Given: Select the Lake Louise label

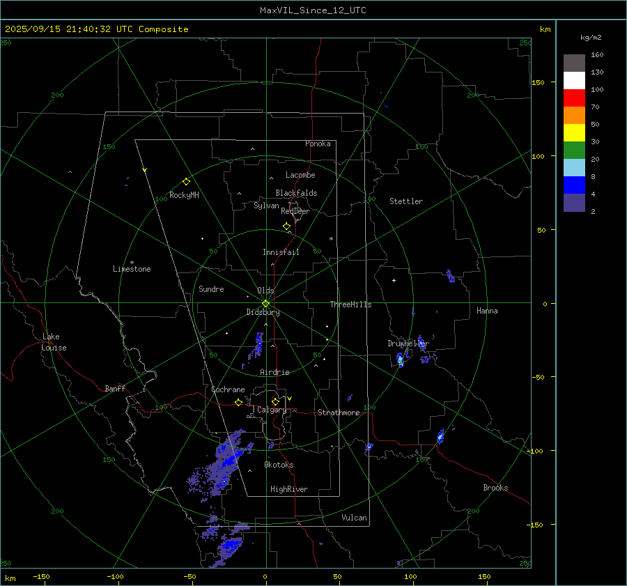Looking at the screenshot, I should [x=54, y=342].
